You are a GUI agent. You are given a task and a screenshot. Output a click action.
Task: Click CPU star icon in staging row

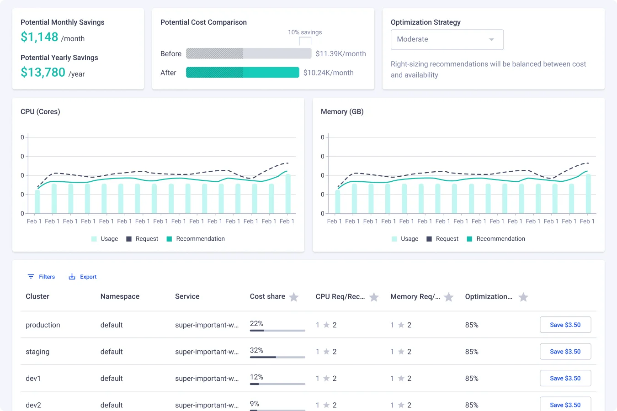click(x=326, y=352)
